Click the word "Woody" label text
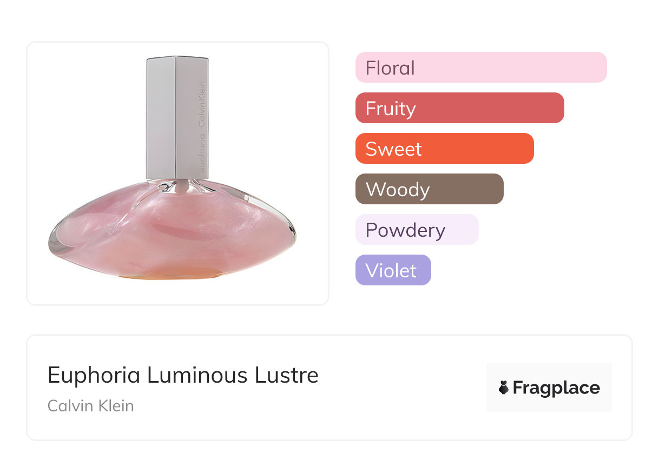Image resolution: width=659 pixels, height=467 pixels. pos(398,190)
